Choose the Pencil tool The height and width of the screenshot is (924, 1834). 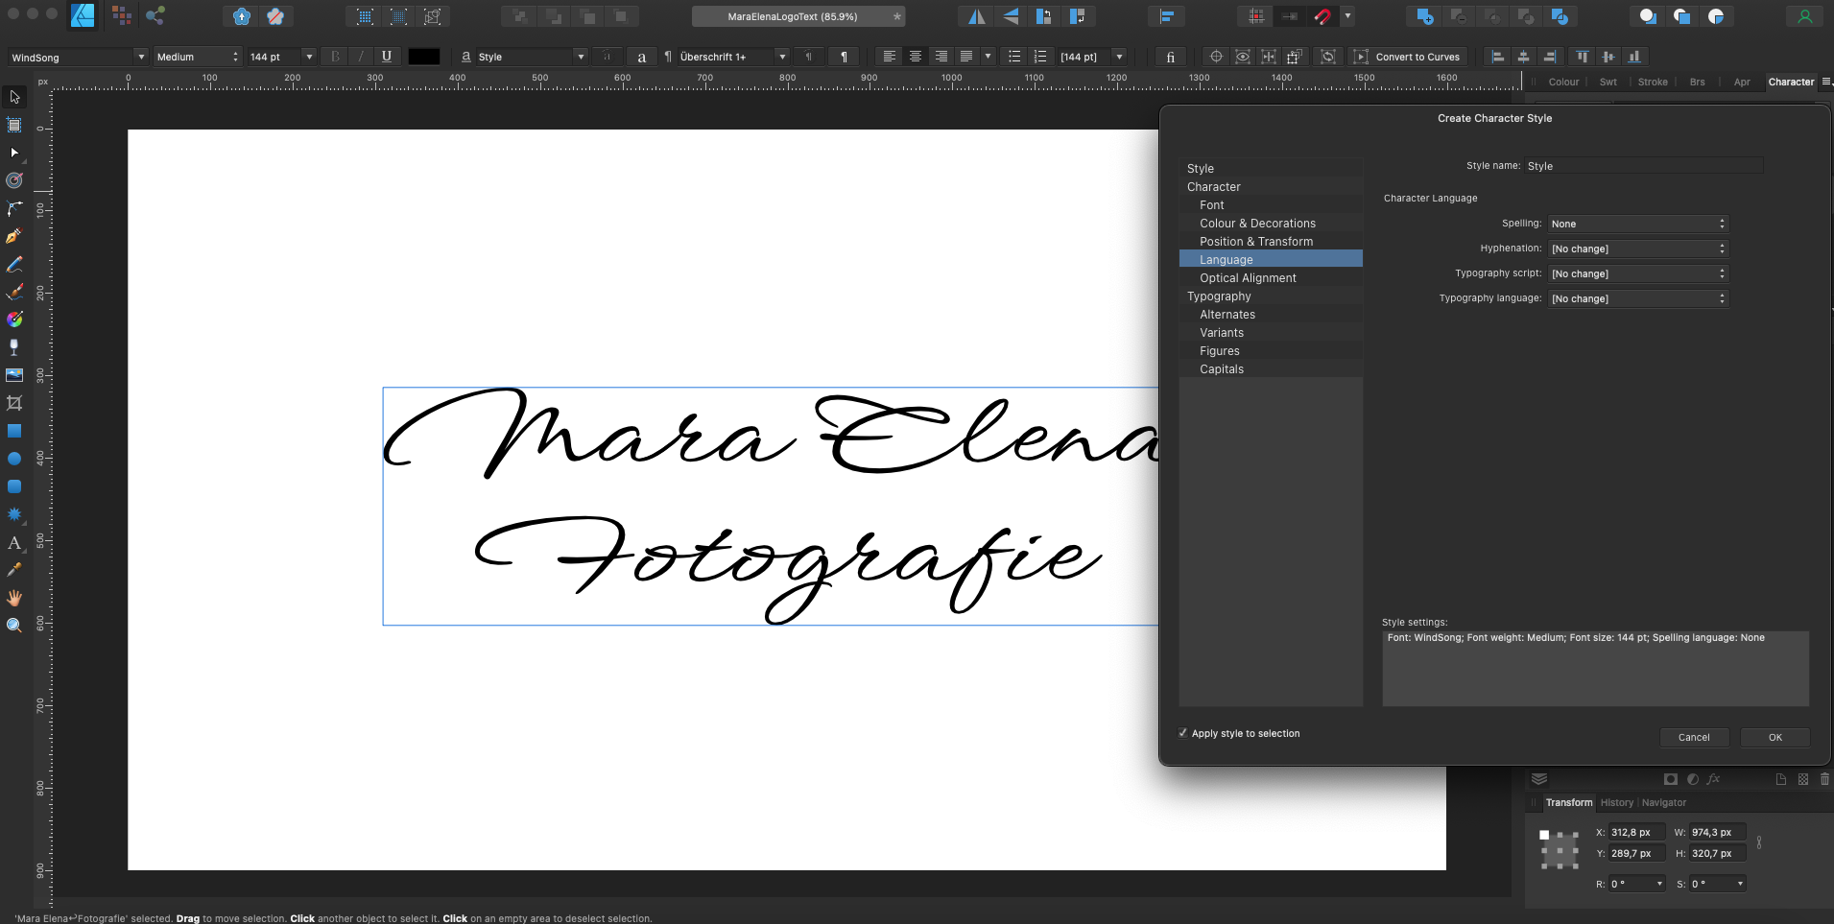click(14, 264)
